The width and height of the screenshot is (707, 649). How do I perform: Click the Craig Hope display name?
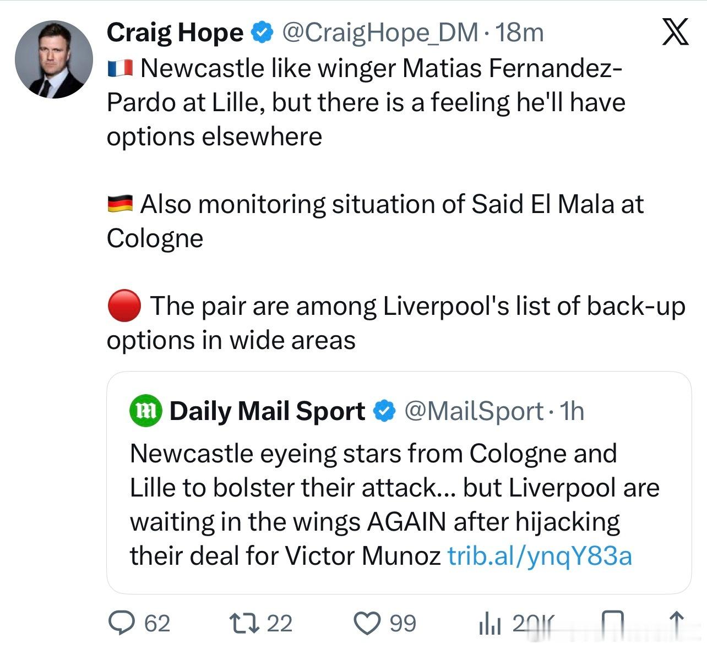[175, 33]
